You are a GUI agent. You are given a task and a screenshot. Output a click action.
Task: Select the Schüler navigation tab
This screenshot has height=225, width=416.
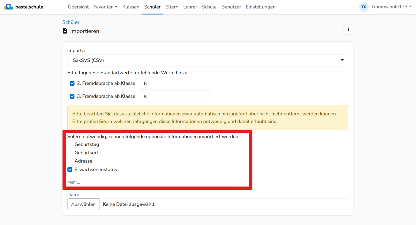pos(152,7)
